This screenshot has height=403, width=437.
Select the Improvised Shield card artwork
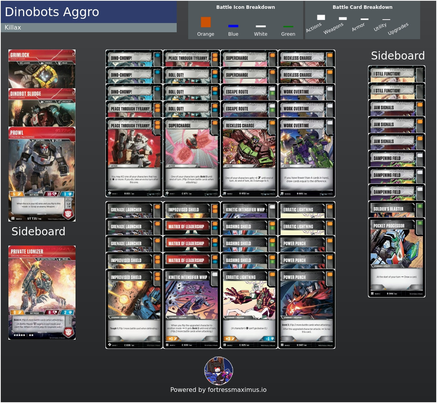(134, 299)
